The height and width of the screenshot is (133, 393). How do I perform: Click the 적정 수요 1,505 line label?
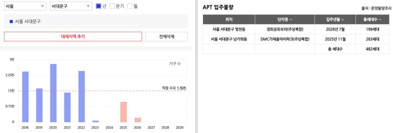pyautogui.click(x=174, y=88)
